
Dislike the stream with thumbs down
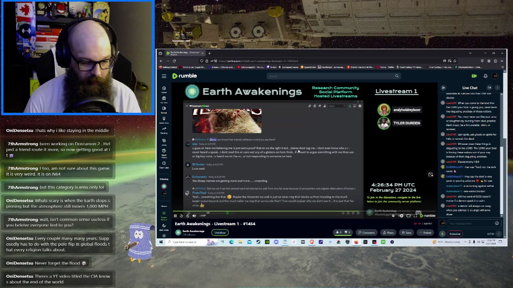pyautogui.click(x=347, y=232)
